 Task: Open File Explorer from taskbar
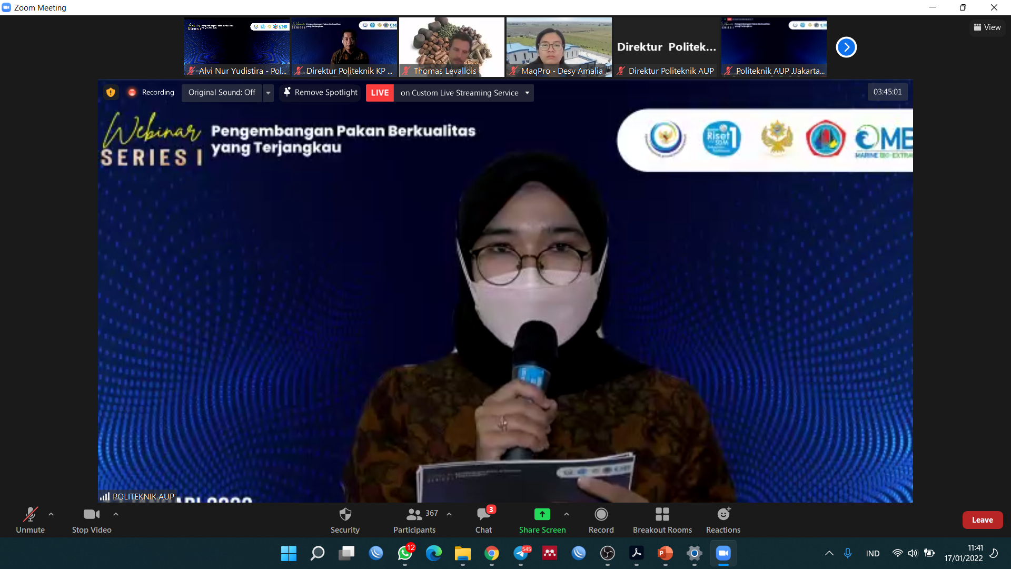463,553
